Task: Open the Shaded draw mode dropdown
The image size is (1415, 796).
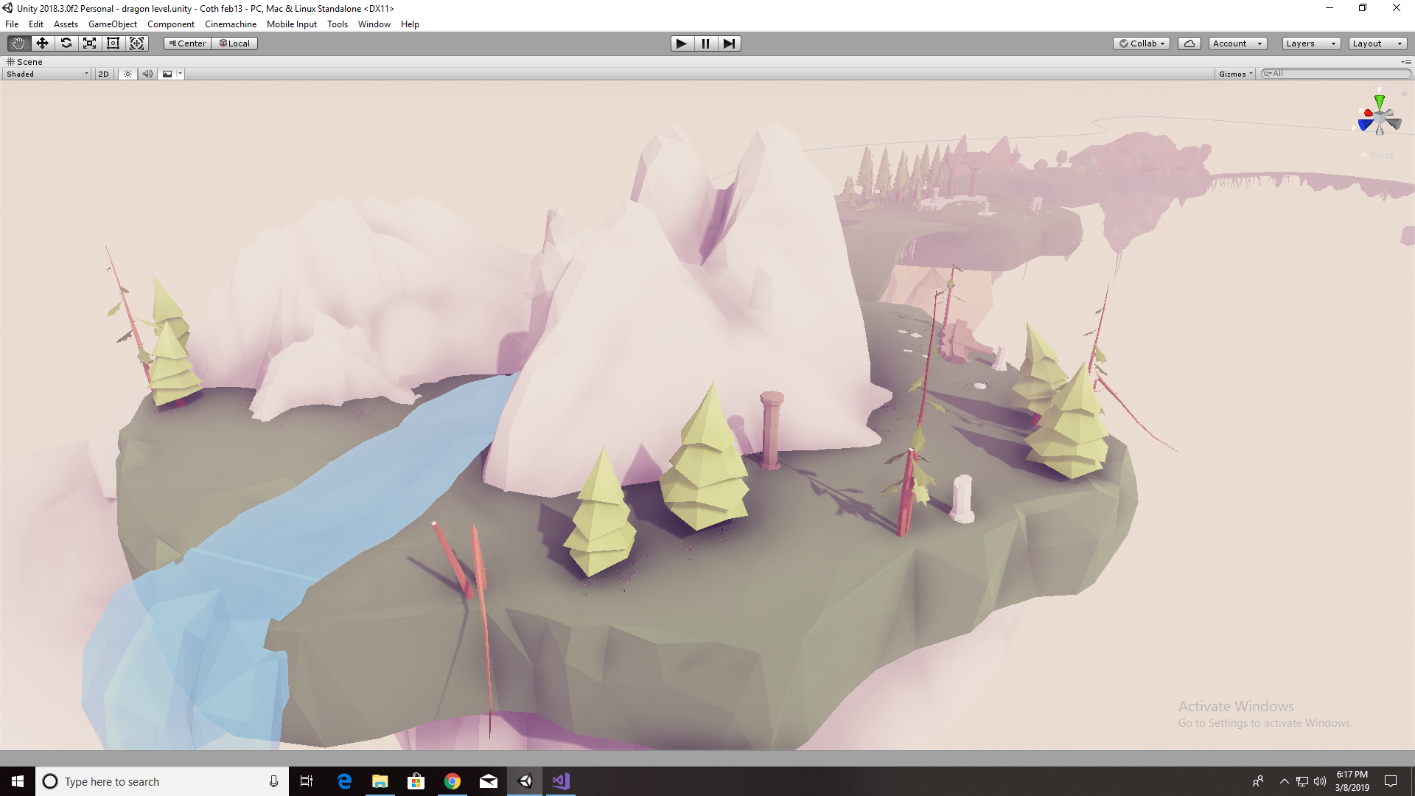Action: click(47, 74)
